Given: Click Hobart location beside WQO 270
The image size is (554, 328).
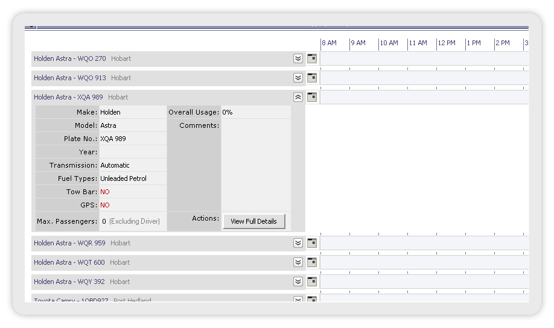Looking at the screenshot, I should (x=121, y=58).
